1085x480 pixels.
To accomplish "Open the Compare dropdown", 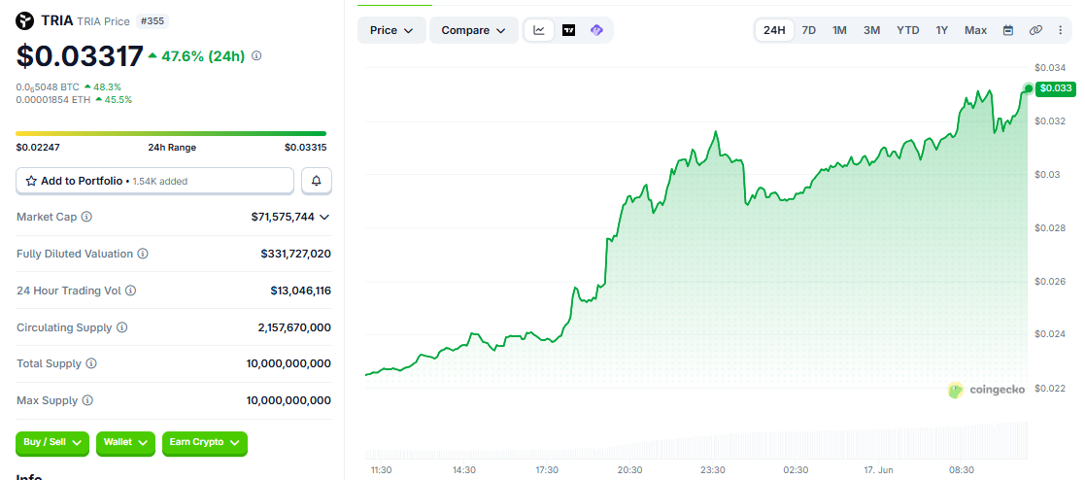I will click(473, 30).
